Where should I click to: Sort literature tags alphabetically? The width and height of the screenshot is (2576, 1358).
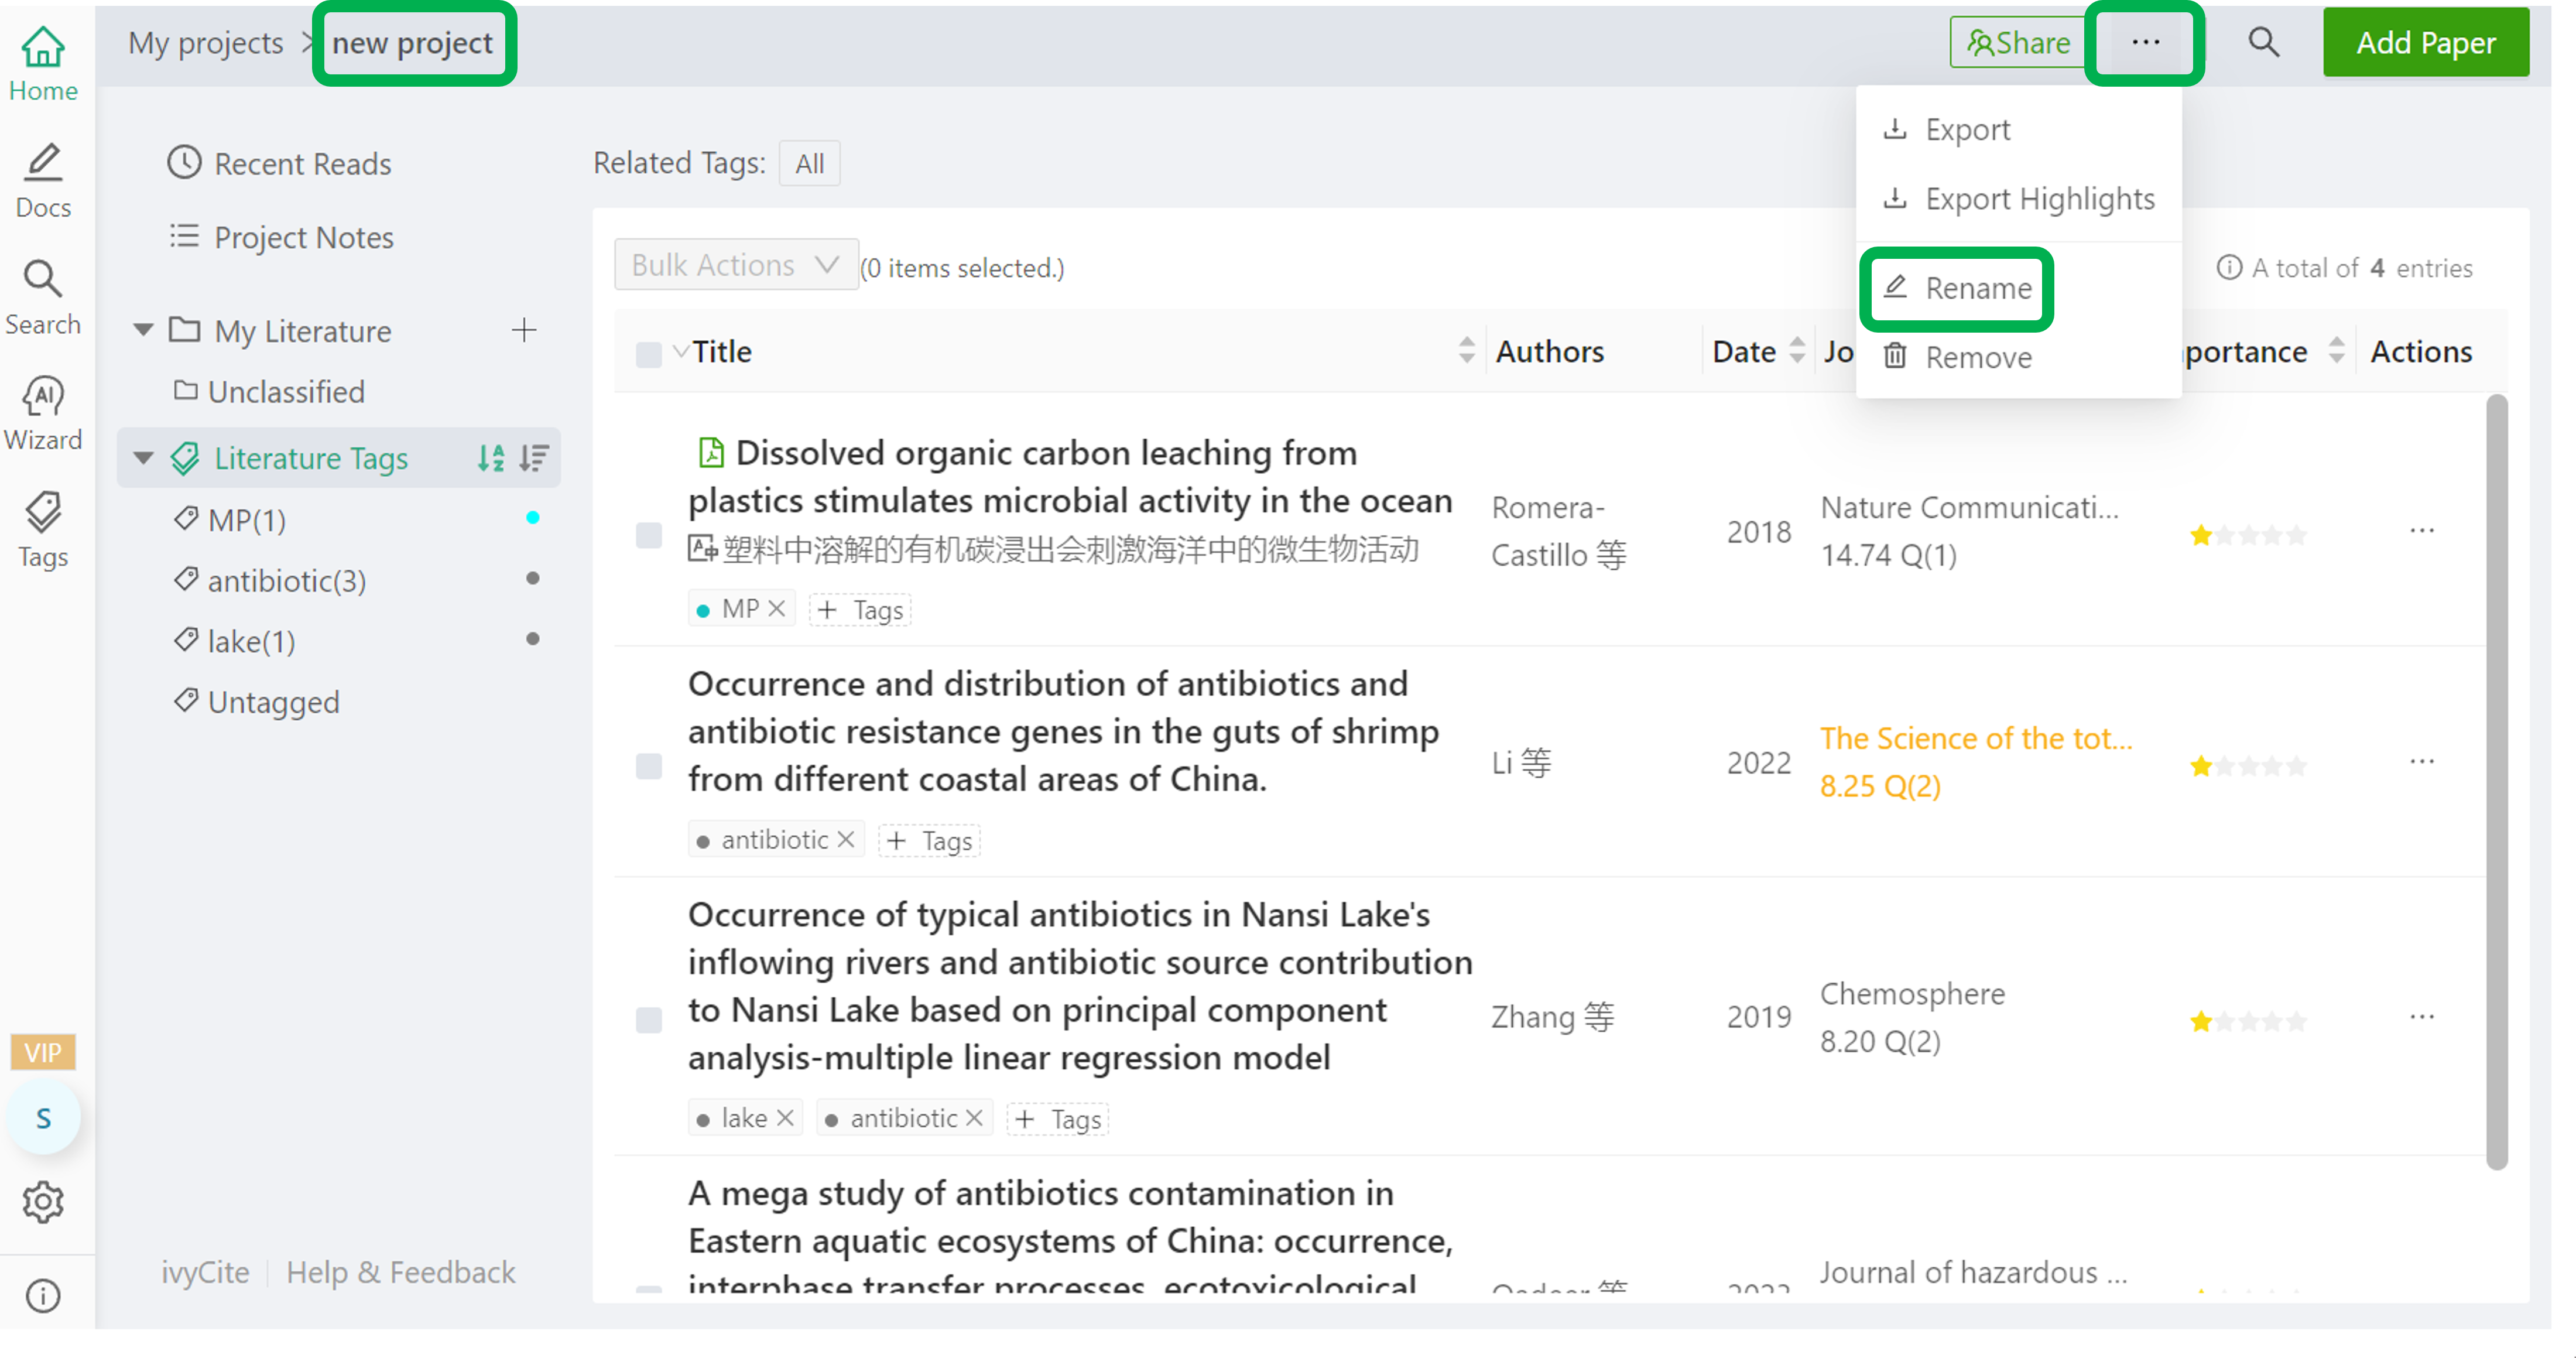491,458
